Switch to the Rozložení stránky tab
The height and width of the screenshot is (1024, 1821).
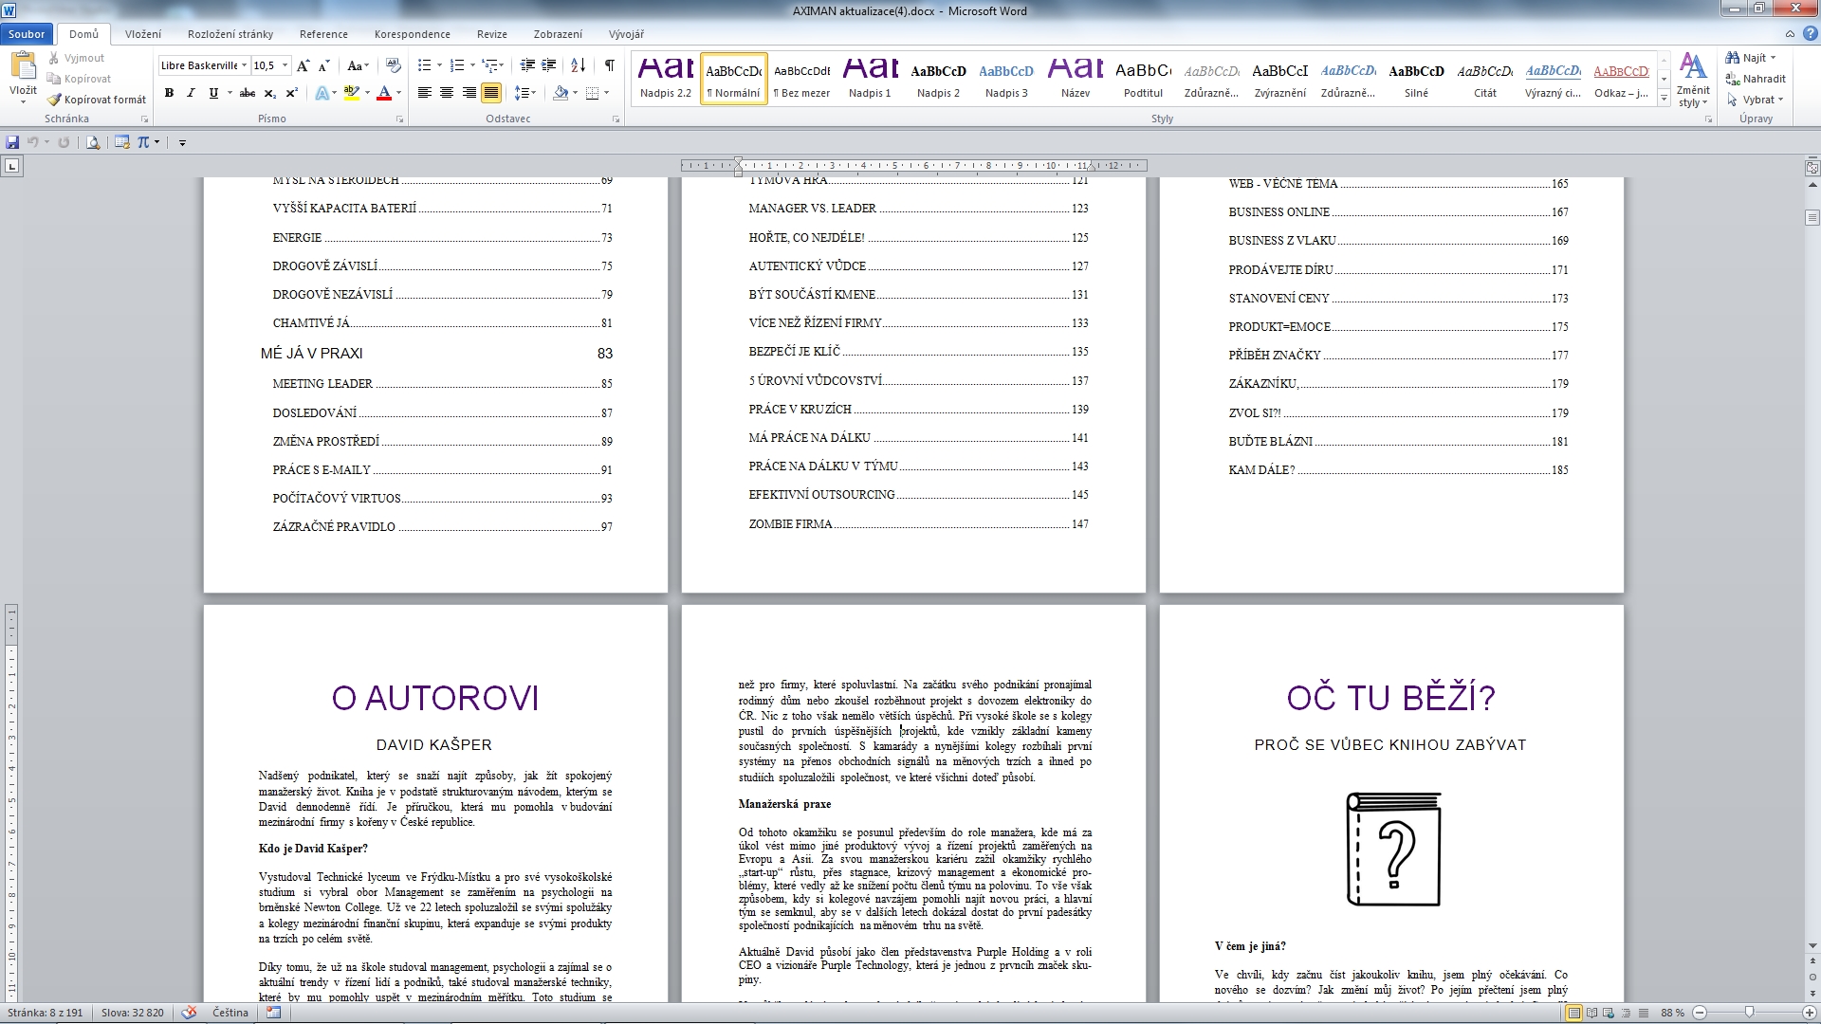click(x=230, y=34)
